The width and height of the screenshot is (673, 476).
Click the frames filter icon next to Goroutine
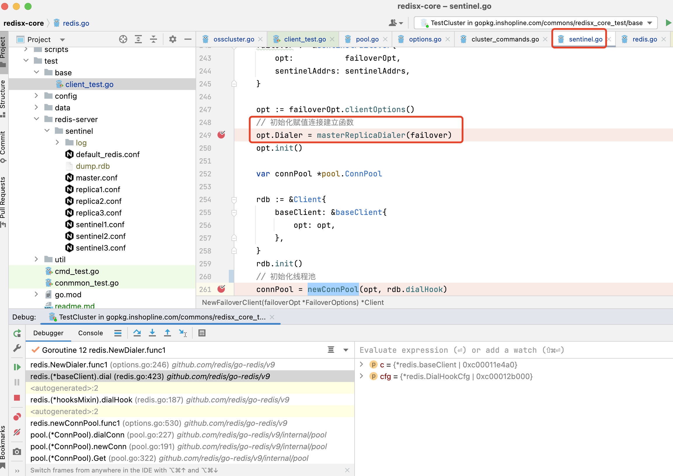click(331, 350)
